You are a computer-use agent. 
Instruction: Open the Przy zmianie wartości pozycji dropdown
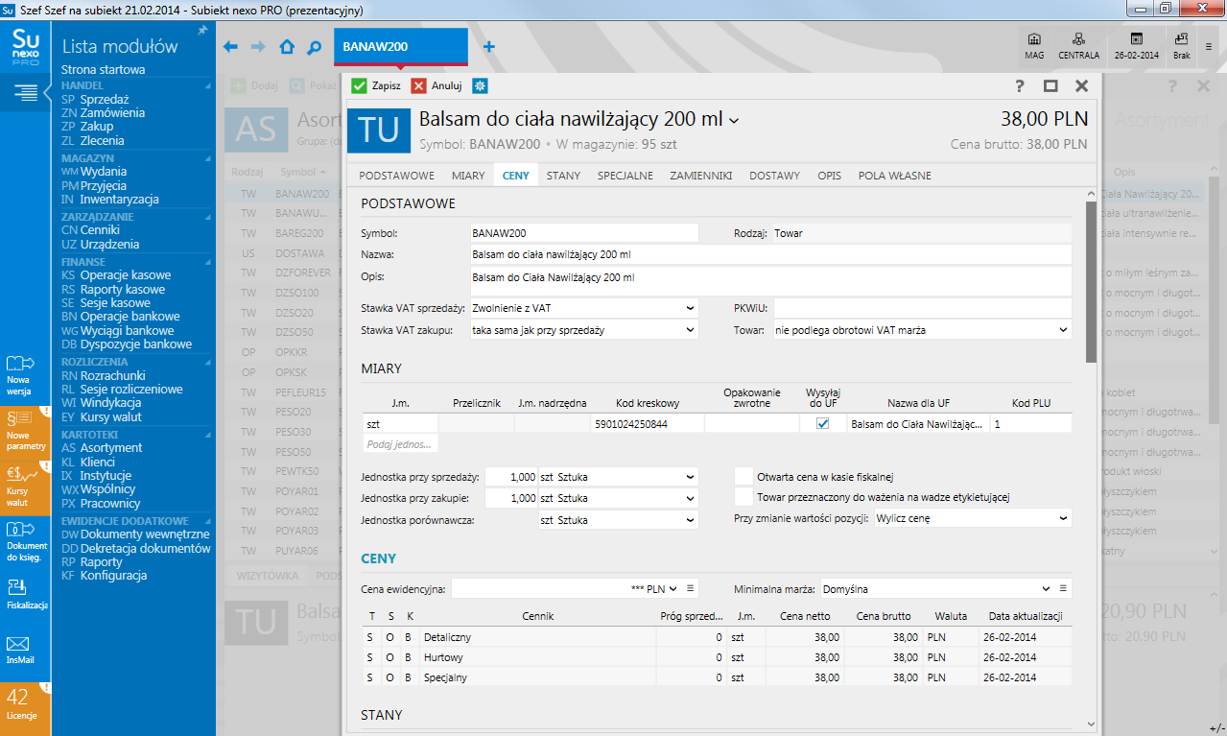pyautogui.click(x=1065, y=516)
